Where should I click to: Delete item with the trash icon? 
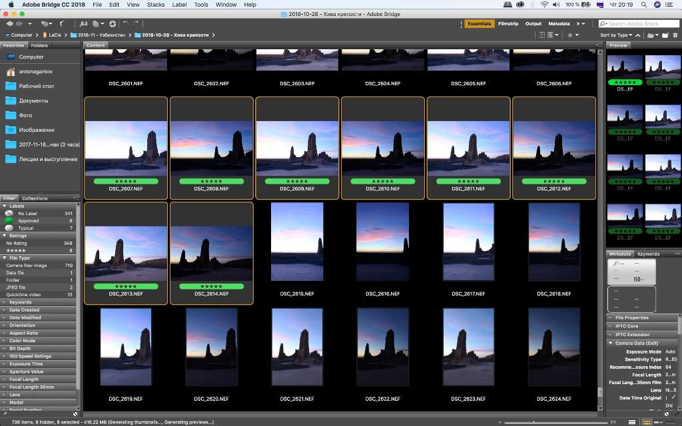point(675,35)
